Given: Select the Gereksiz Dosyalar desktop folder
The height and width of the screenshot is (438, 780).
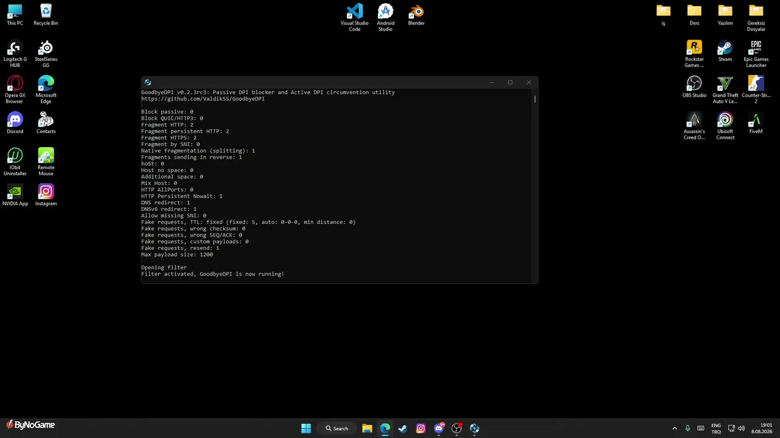Looking at the screenshot, I should pos(756,18).
